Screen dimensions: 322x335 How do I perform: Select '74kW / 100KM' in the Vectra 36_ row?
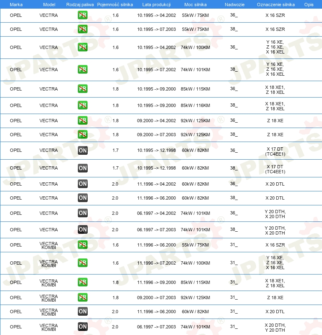click(196, 47)
